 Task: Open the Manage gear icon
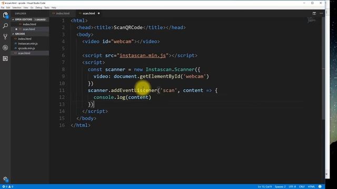click(5, 179)
